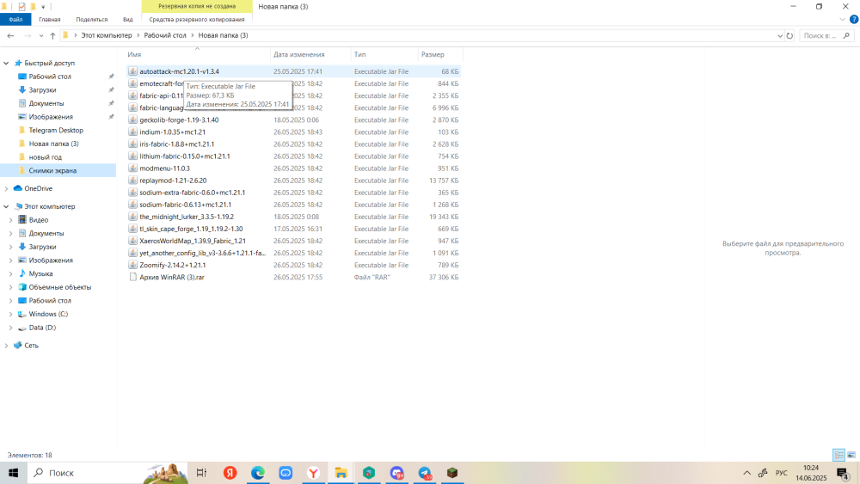
Task: Open Microsoft Edge from taskbar
Action: click(x=258, y=473)
